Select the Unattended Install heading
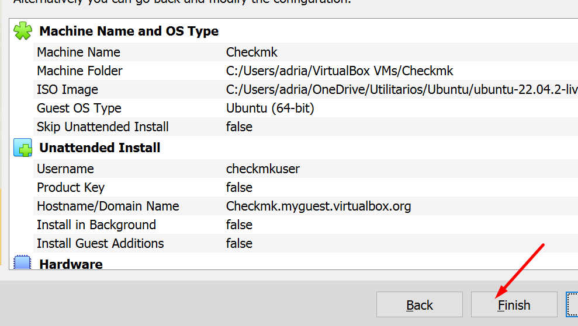 coord(100,148)
